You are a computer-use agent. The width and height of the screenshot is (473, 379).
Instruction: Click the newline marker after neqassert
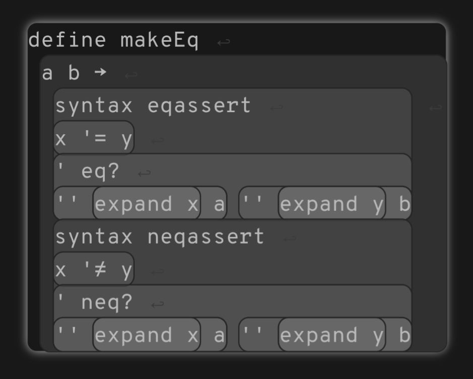[290, 239]
